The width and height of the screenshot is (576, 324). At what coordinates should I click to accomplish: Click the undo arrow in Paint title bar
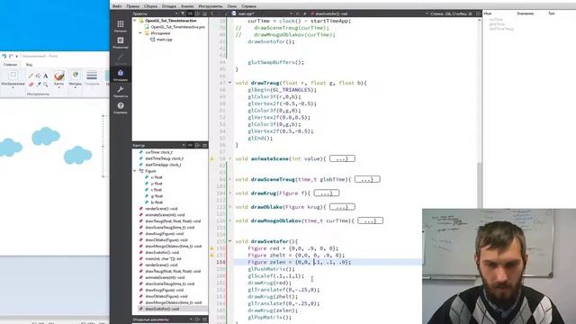point(4,56)
